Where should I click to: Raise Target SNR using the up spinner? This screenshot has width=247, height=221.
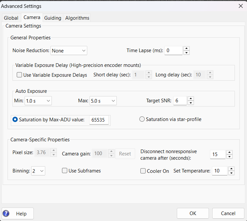(x=191, y=99)
